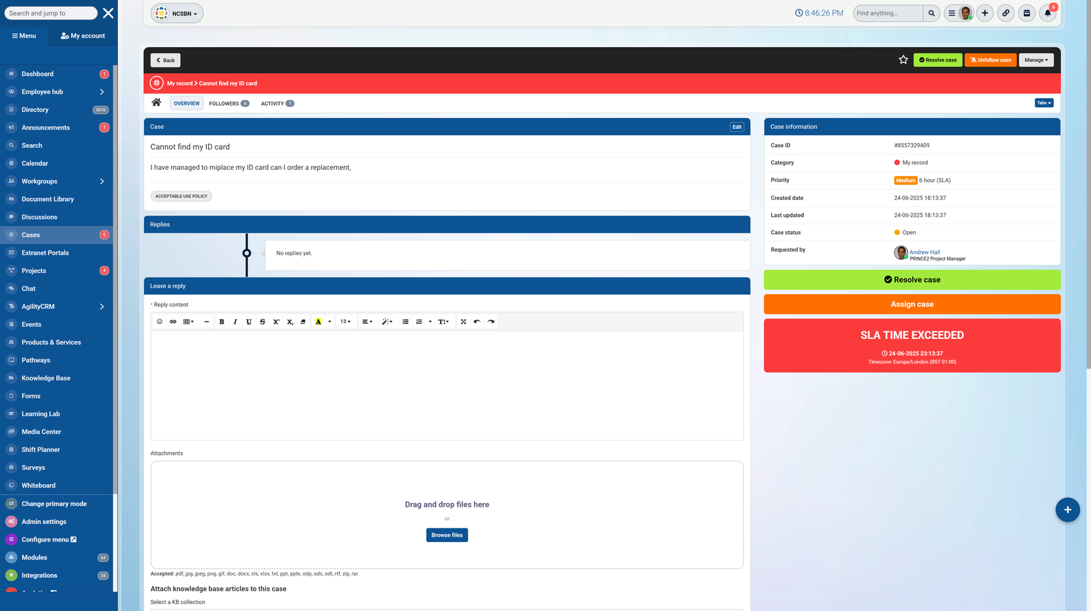
Task: Toggle bold formatting in reply editor
Action: click(222, 322)
